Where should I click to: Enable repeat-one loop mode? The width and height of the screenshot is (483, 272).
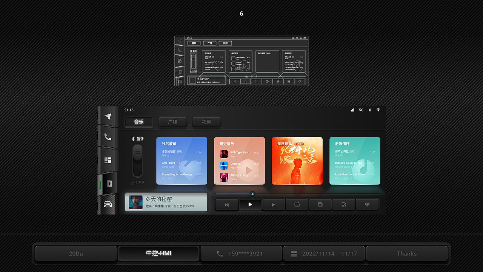(297, 204)
